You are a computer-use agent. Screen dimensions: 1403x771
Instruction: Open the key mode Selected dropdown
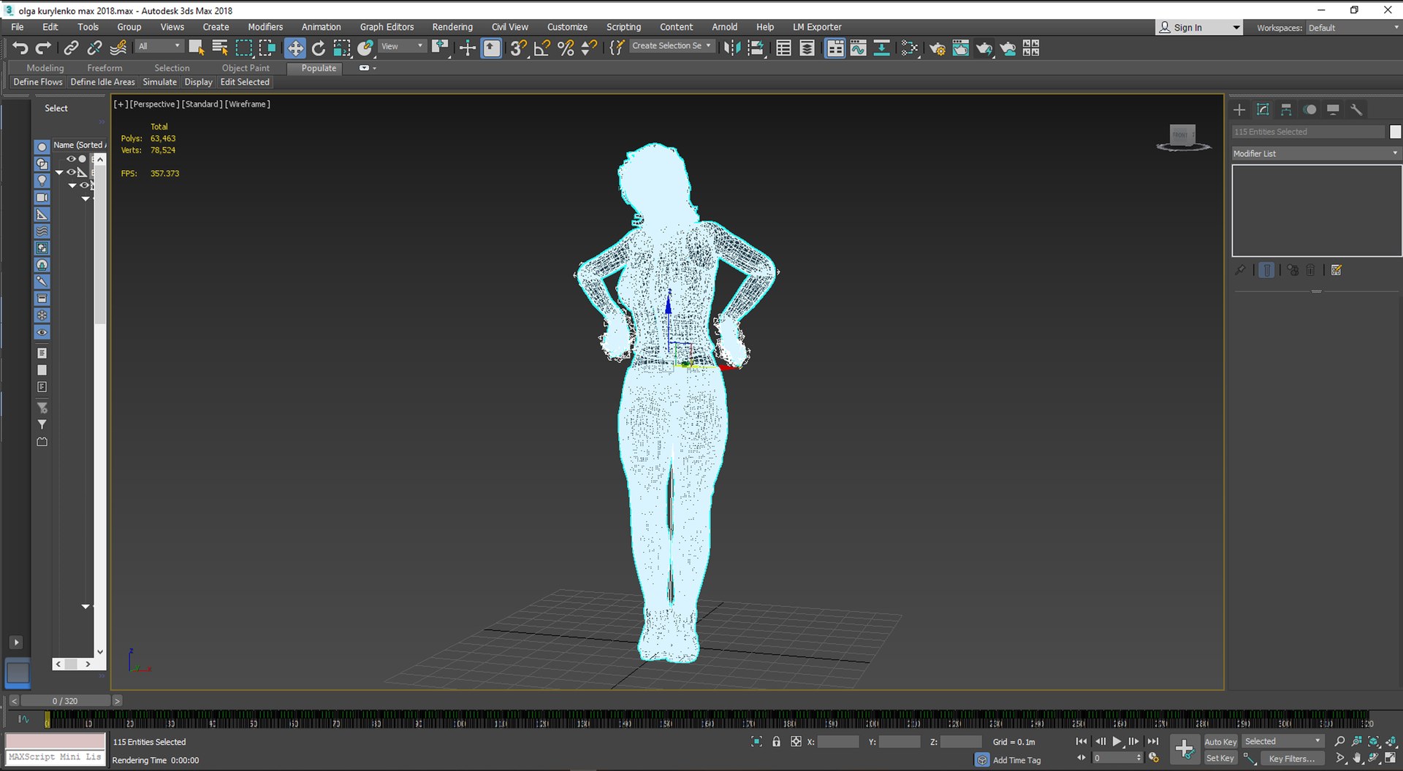pyautogui.click(x=1283, y=741)
